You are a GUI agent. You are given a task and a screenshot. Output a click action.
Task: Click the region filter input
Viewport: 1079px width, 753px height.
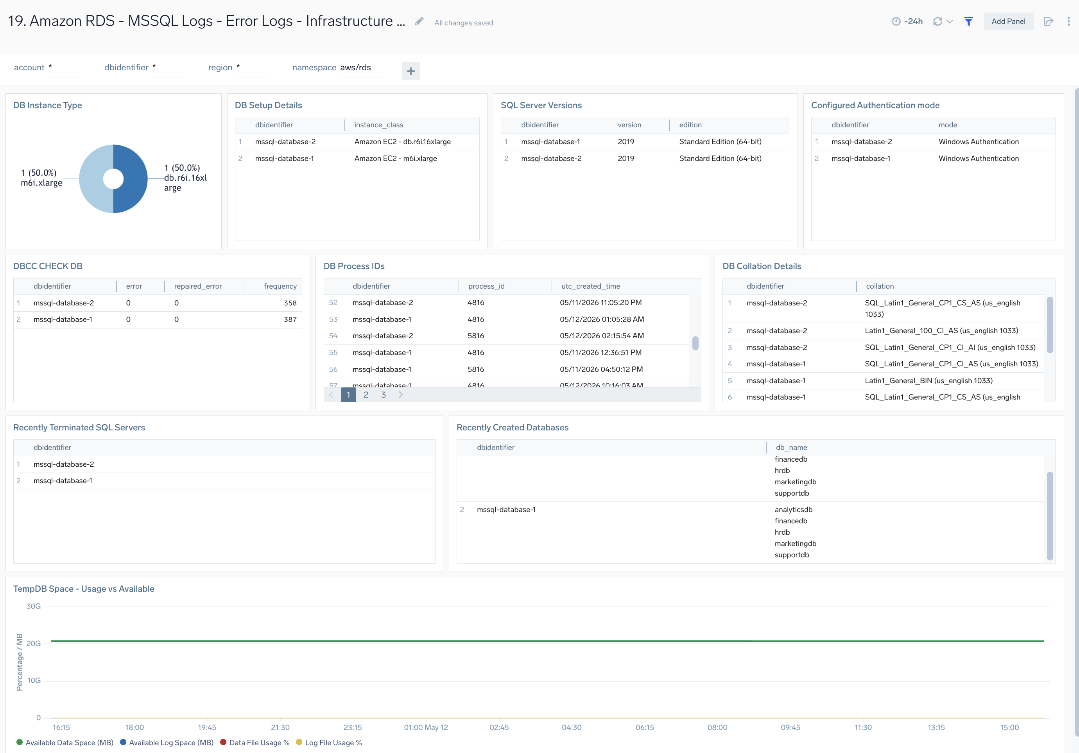point(252,68)
